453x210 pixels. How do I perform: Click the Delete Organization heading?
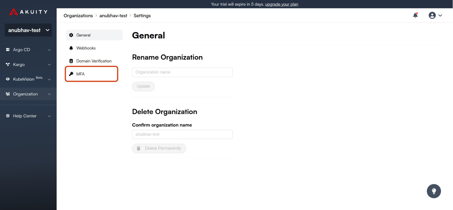tap(164, 112)
